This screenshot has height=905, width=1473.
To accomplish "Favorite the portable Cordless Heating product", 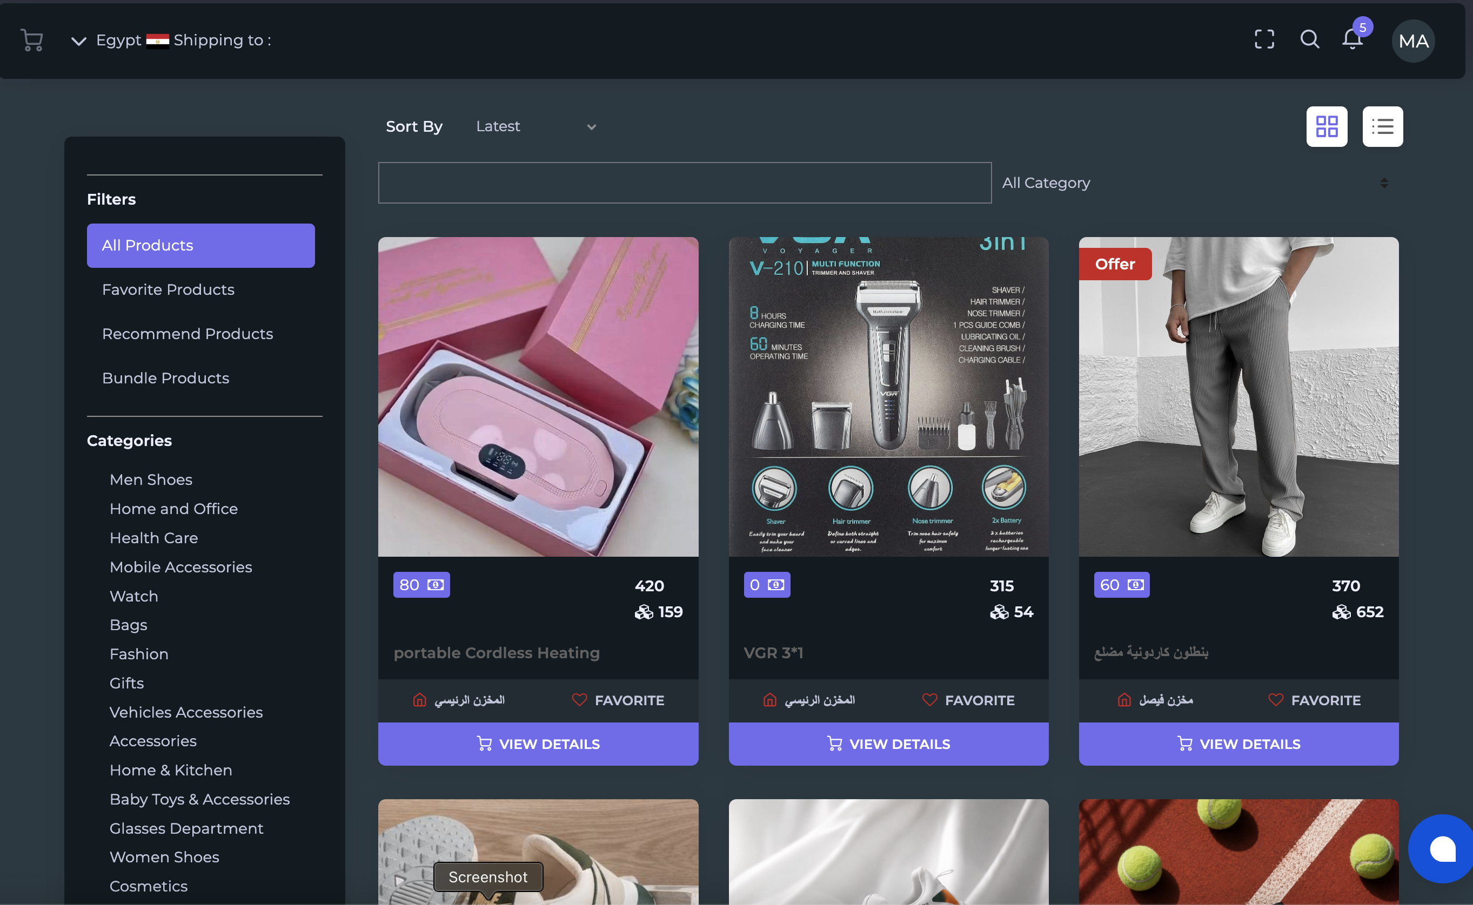I will pyautogui.click(x=618, y=700).
